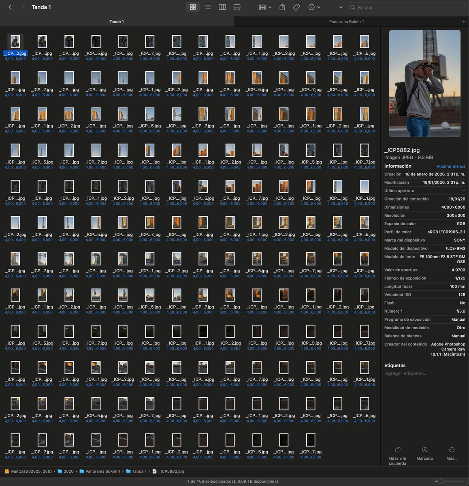The width and height of the screenshot is (469, 486).
Task: Select the Tanda 1 tab
Action: (x=117, y=21)
